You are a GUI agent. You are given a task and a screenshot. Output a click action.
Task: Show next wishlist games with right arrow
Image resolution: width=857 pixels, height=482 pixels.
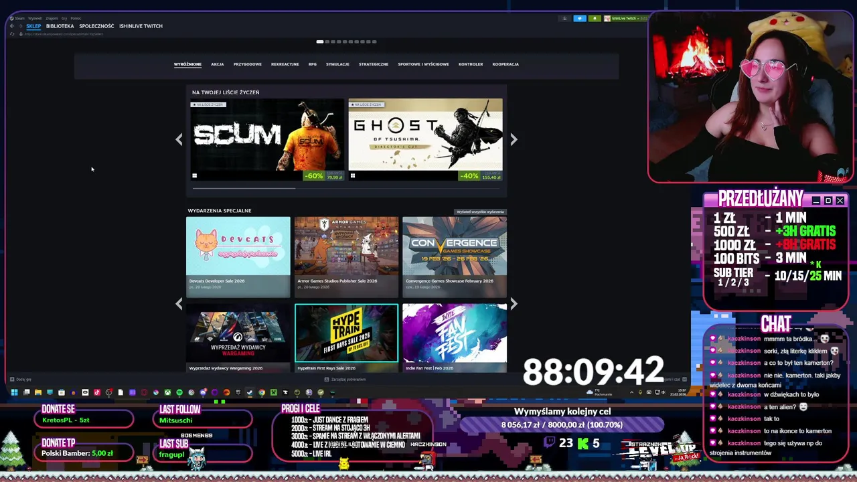coord(514,139)
